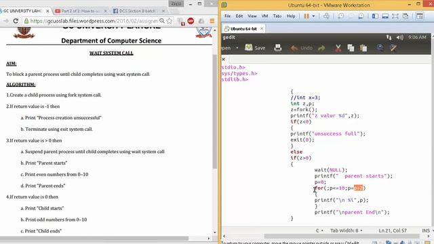Bookmark page with the star icon
The height and width of the screenshot is (244, 434).
[170, 21]
